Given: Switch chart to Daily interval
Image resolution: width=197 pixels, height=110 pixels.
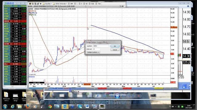Looking at the screenshot, I should [x=91, y=4].
